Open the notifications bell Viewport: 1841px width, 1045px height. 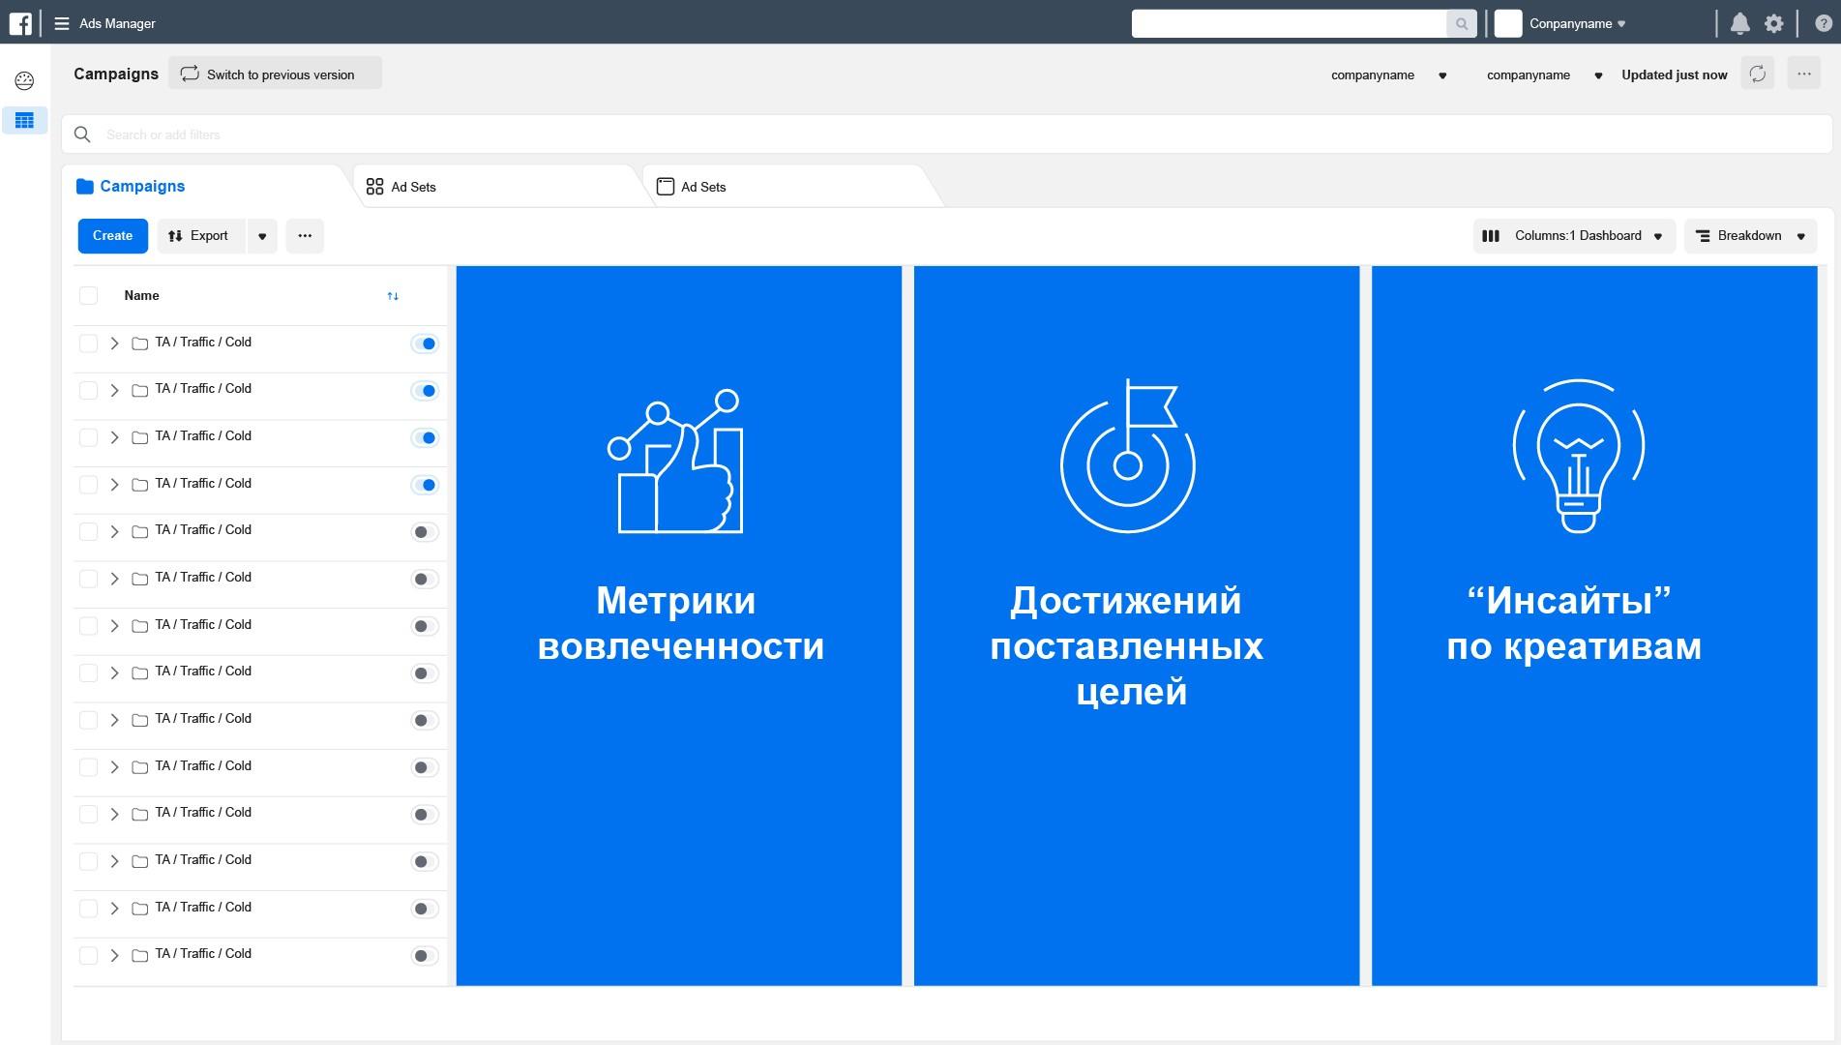(1739, 23)
